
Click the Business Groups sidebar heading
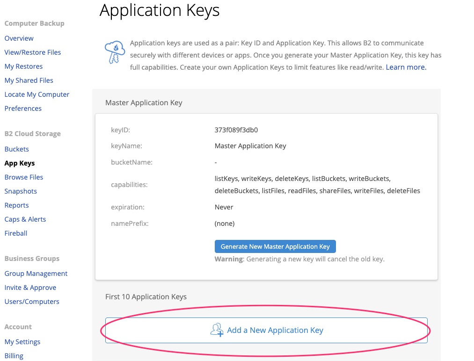pyautogui.click(x=32, y=259)
